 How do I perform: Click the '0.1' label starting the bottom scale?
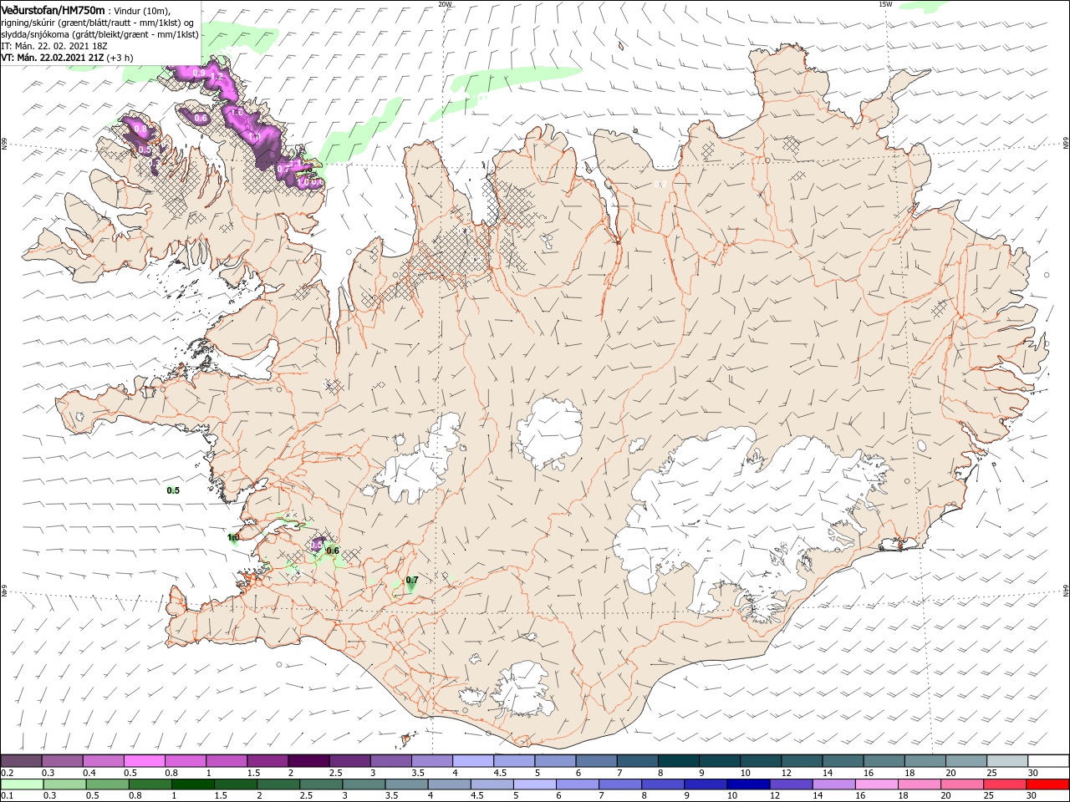[8, 796]
